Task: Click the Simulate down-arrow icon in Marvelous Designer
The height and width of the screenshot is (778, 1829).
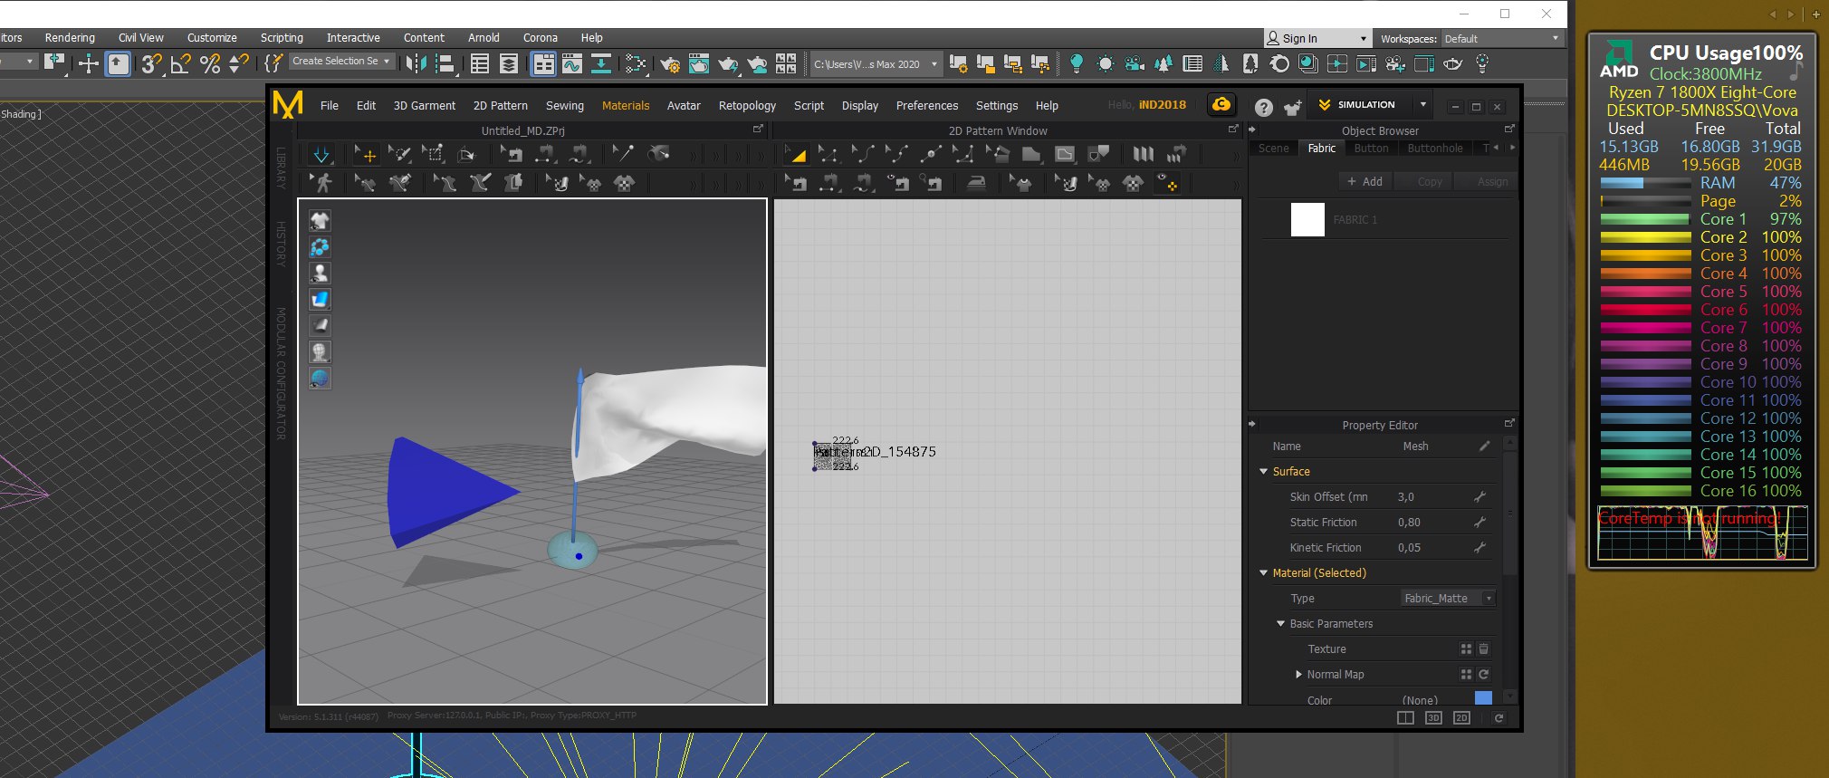Action: 321,154
